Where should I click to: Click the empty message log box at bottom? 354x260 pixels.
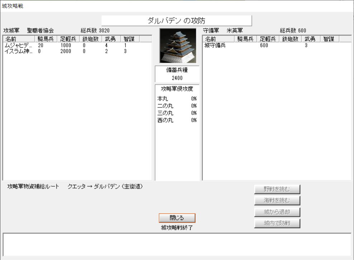point(177,244)
